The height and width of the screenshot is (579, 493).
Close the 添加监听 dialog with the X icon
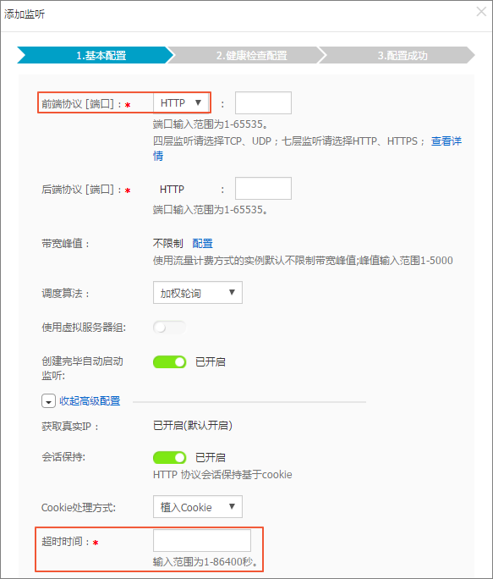coord(481,12)
